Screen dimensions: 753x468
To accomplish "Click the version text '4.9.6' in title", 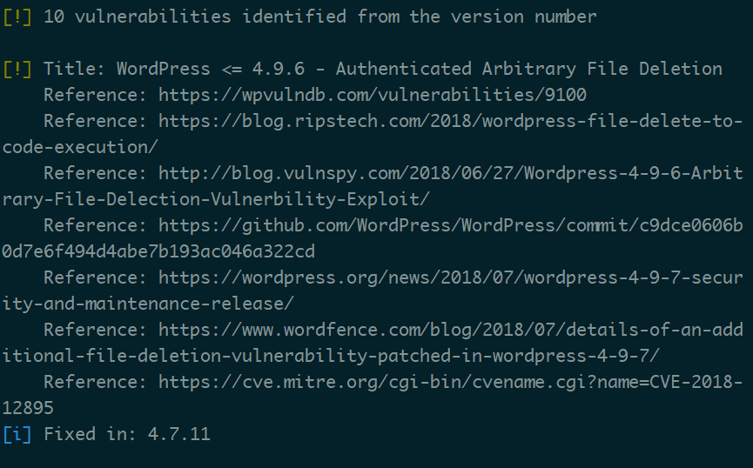I will [278, 69].
